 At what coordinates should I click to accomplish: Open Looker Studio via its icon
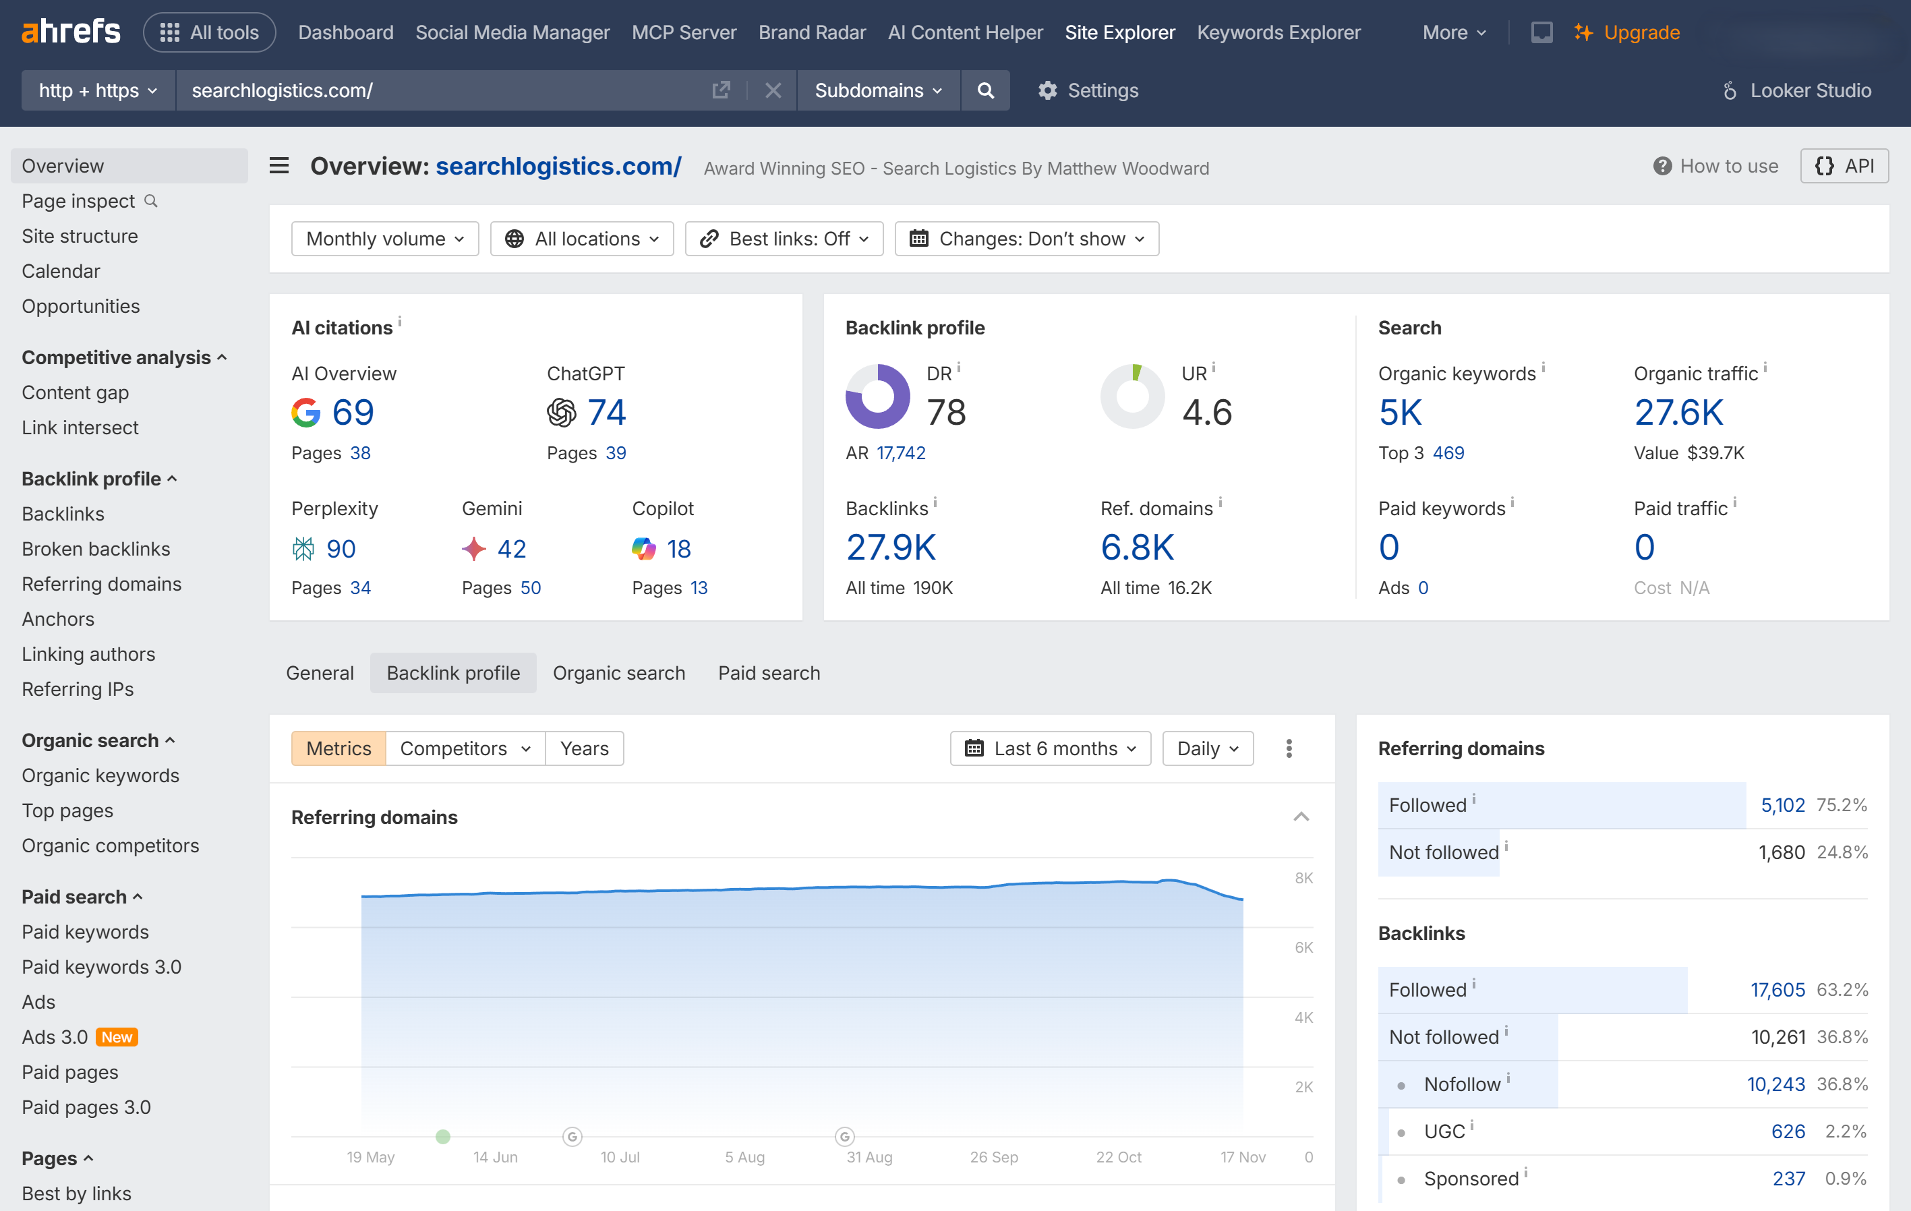pyautogui.click(x=1730, y=90)
